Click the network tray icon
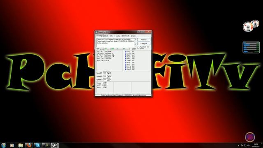 (x=245, y=146)
